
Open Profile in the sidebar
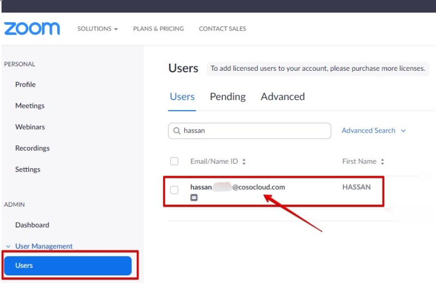point(25,84)
